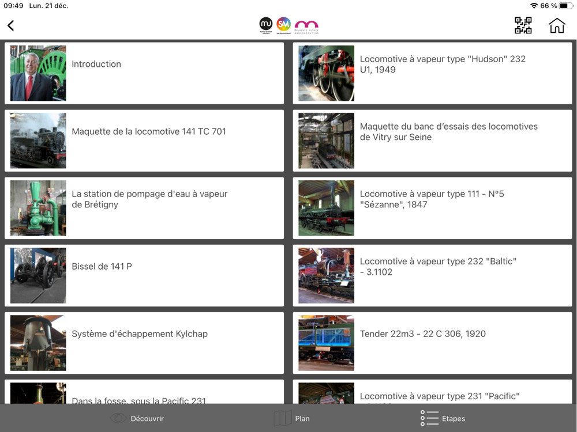Screen dimensions: 577x432
Task: Tap the time 09:49 in status bar
Action: (13, 6)
